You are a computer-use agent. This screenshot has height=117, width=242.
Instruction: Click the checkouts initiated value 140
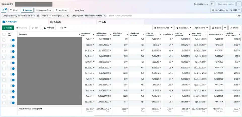tap(124, 73)
